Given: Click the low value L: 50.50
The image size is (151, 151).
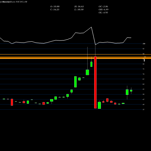Looking at the screenshot, I should pyautogui.click(x=79, y=10).
